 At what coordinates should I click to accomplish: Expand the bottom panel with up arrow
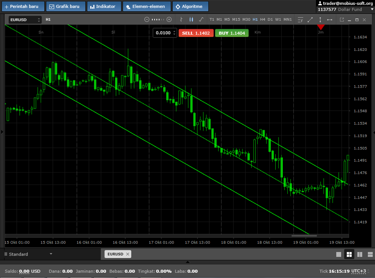(188, 262)
